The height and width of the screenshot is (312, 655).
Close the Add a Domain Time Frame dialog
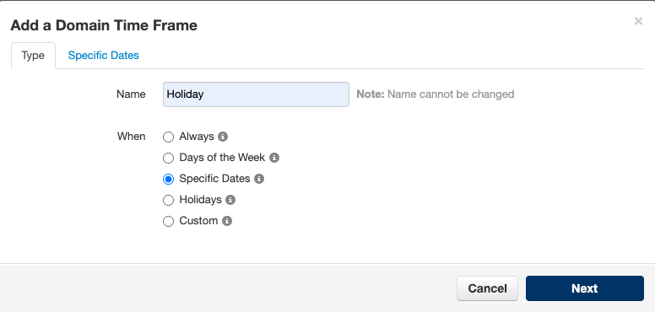tap(638, 21)
